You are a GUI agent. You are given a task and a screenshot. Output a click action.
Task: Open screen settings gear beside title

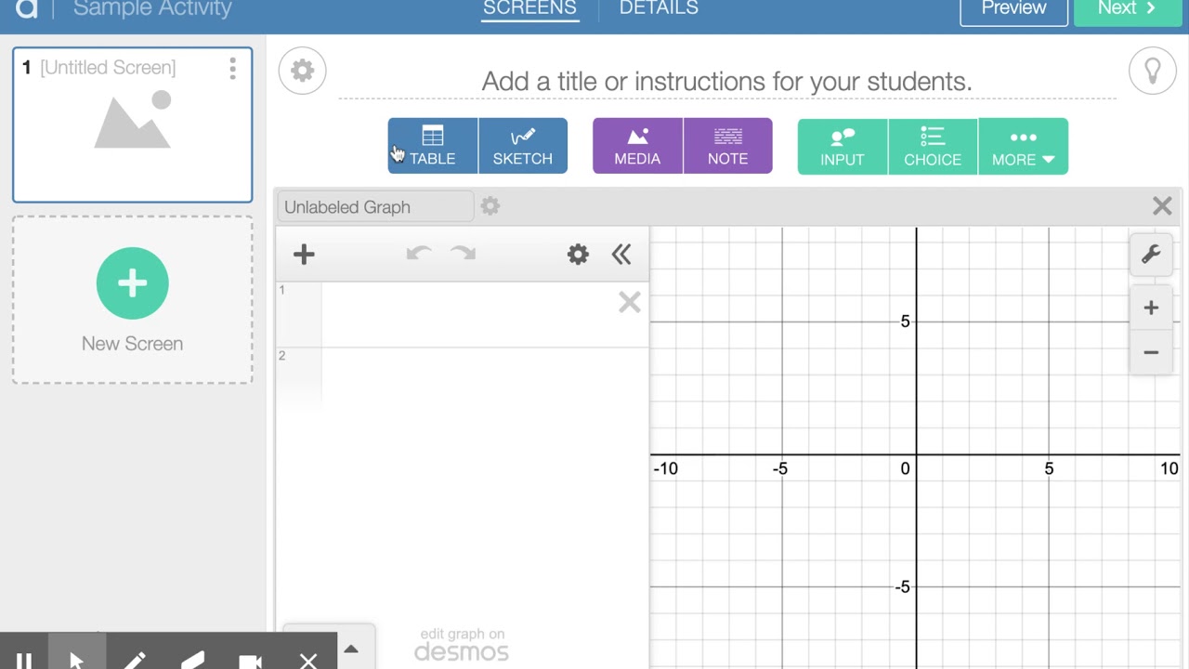pos(302,71)
